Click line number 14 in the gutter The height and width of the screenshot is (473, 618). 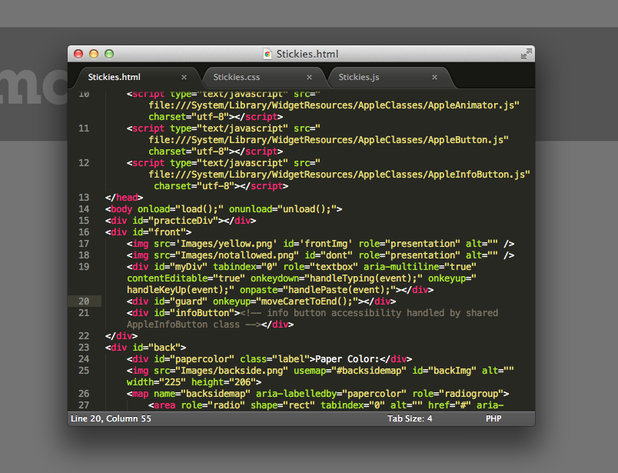click(x=84, y=209)
